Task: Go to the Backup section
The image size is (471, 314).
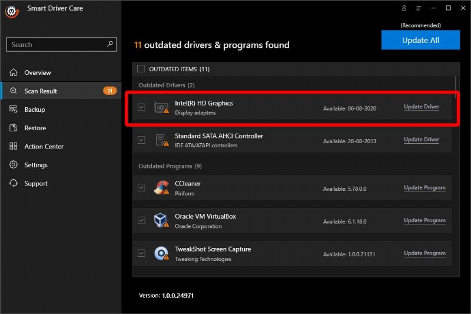Action: 61,110
